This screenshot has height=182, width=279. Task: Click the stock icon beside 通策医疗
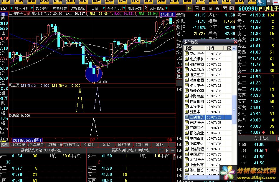[x=186, y=75]
